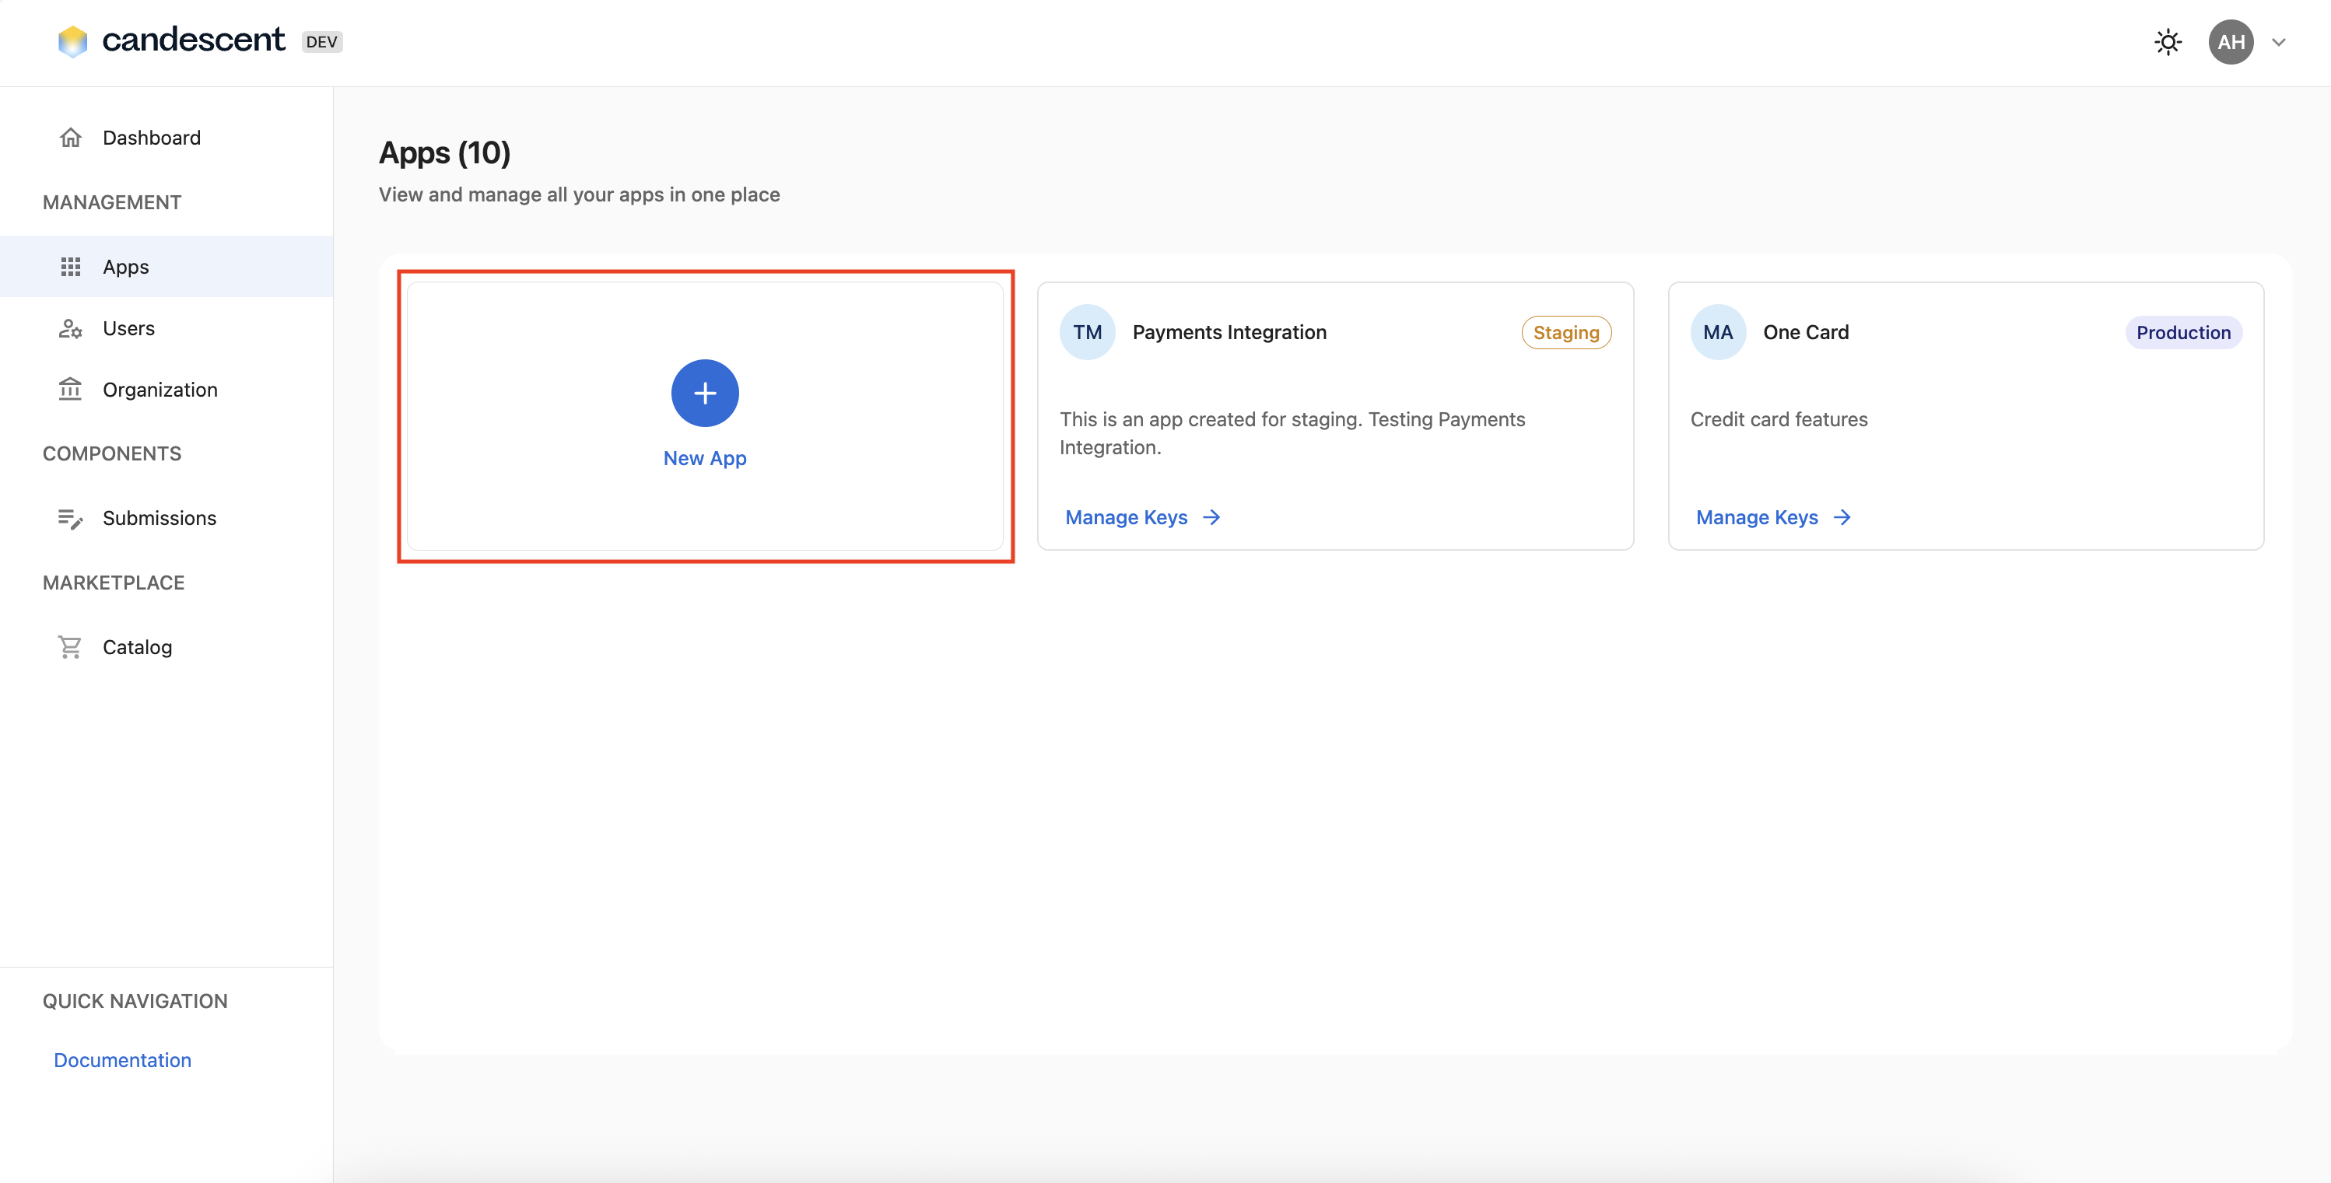This screenshot has width=2331, height=1183.
Task: Click the Organization building icon
Action: (71, 390)
